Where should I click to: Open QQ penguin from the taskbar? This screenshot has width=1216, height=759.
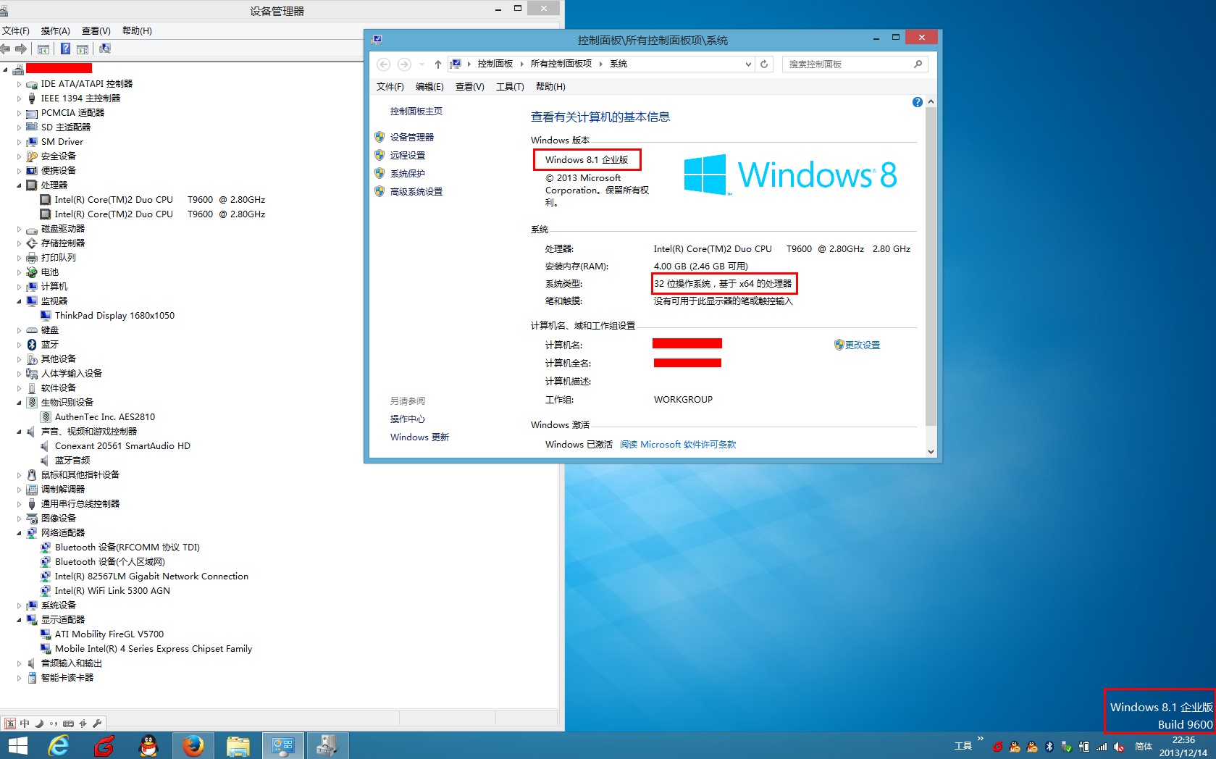tap(148, 745)
